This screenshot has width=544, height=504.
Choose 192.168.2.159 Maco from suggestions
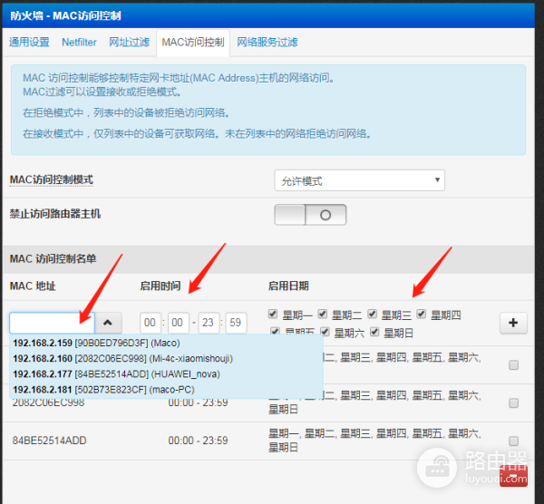tap(96, 343)
